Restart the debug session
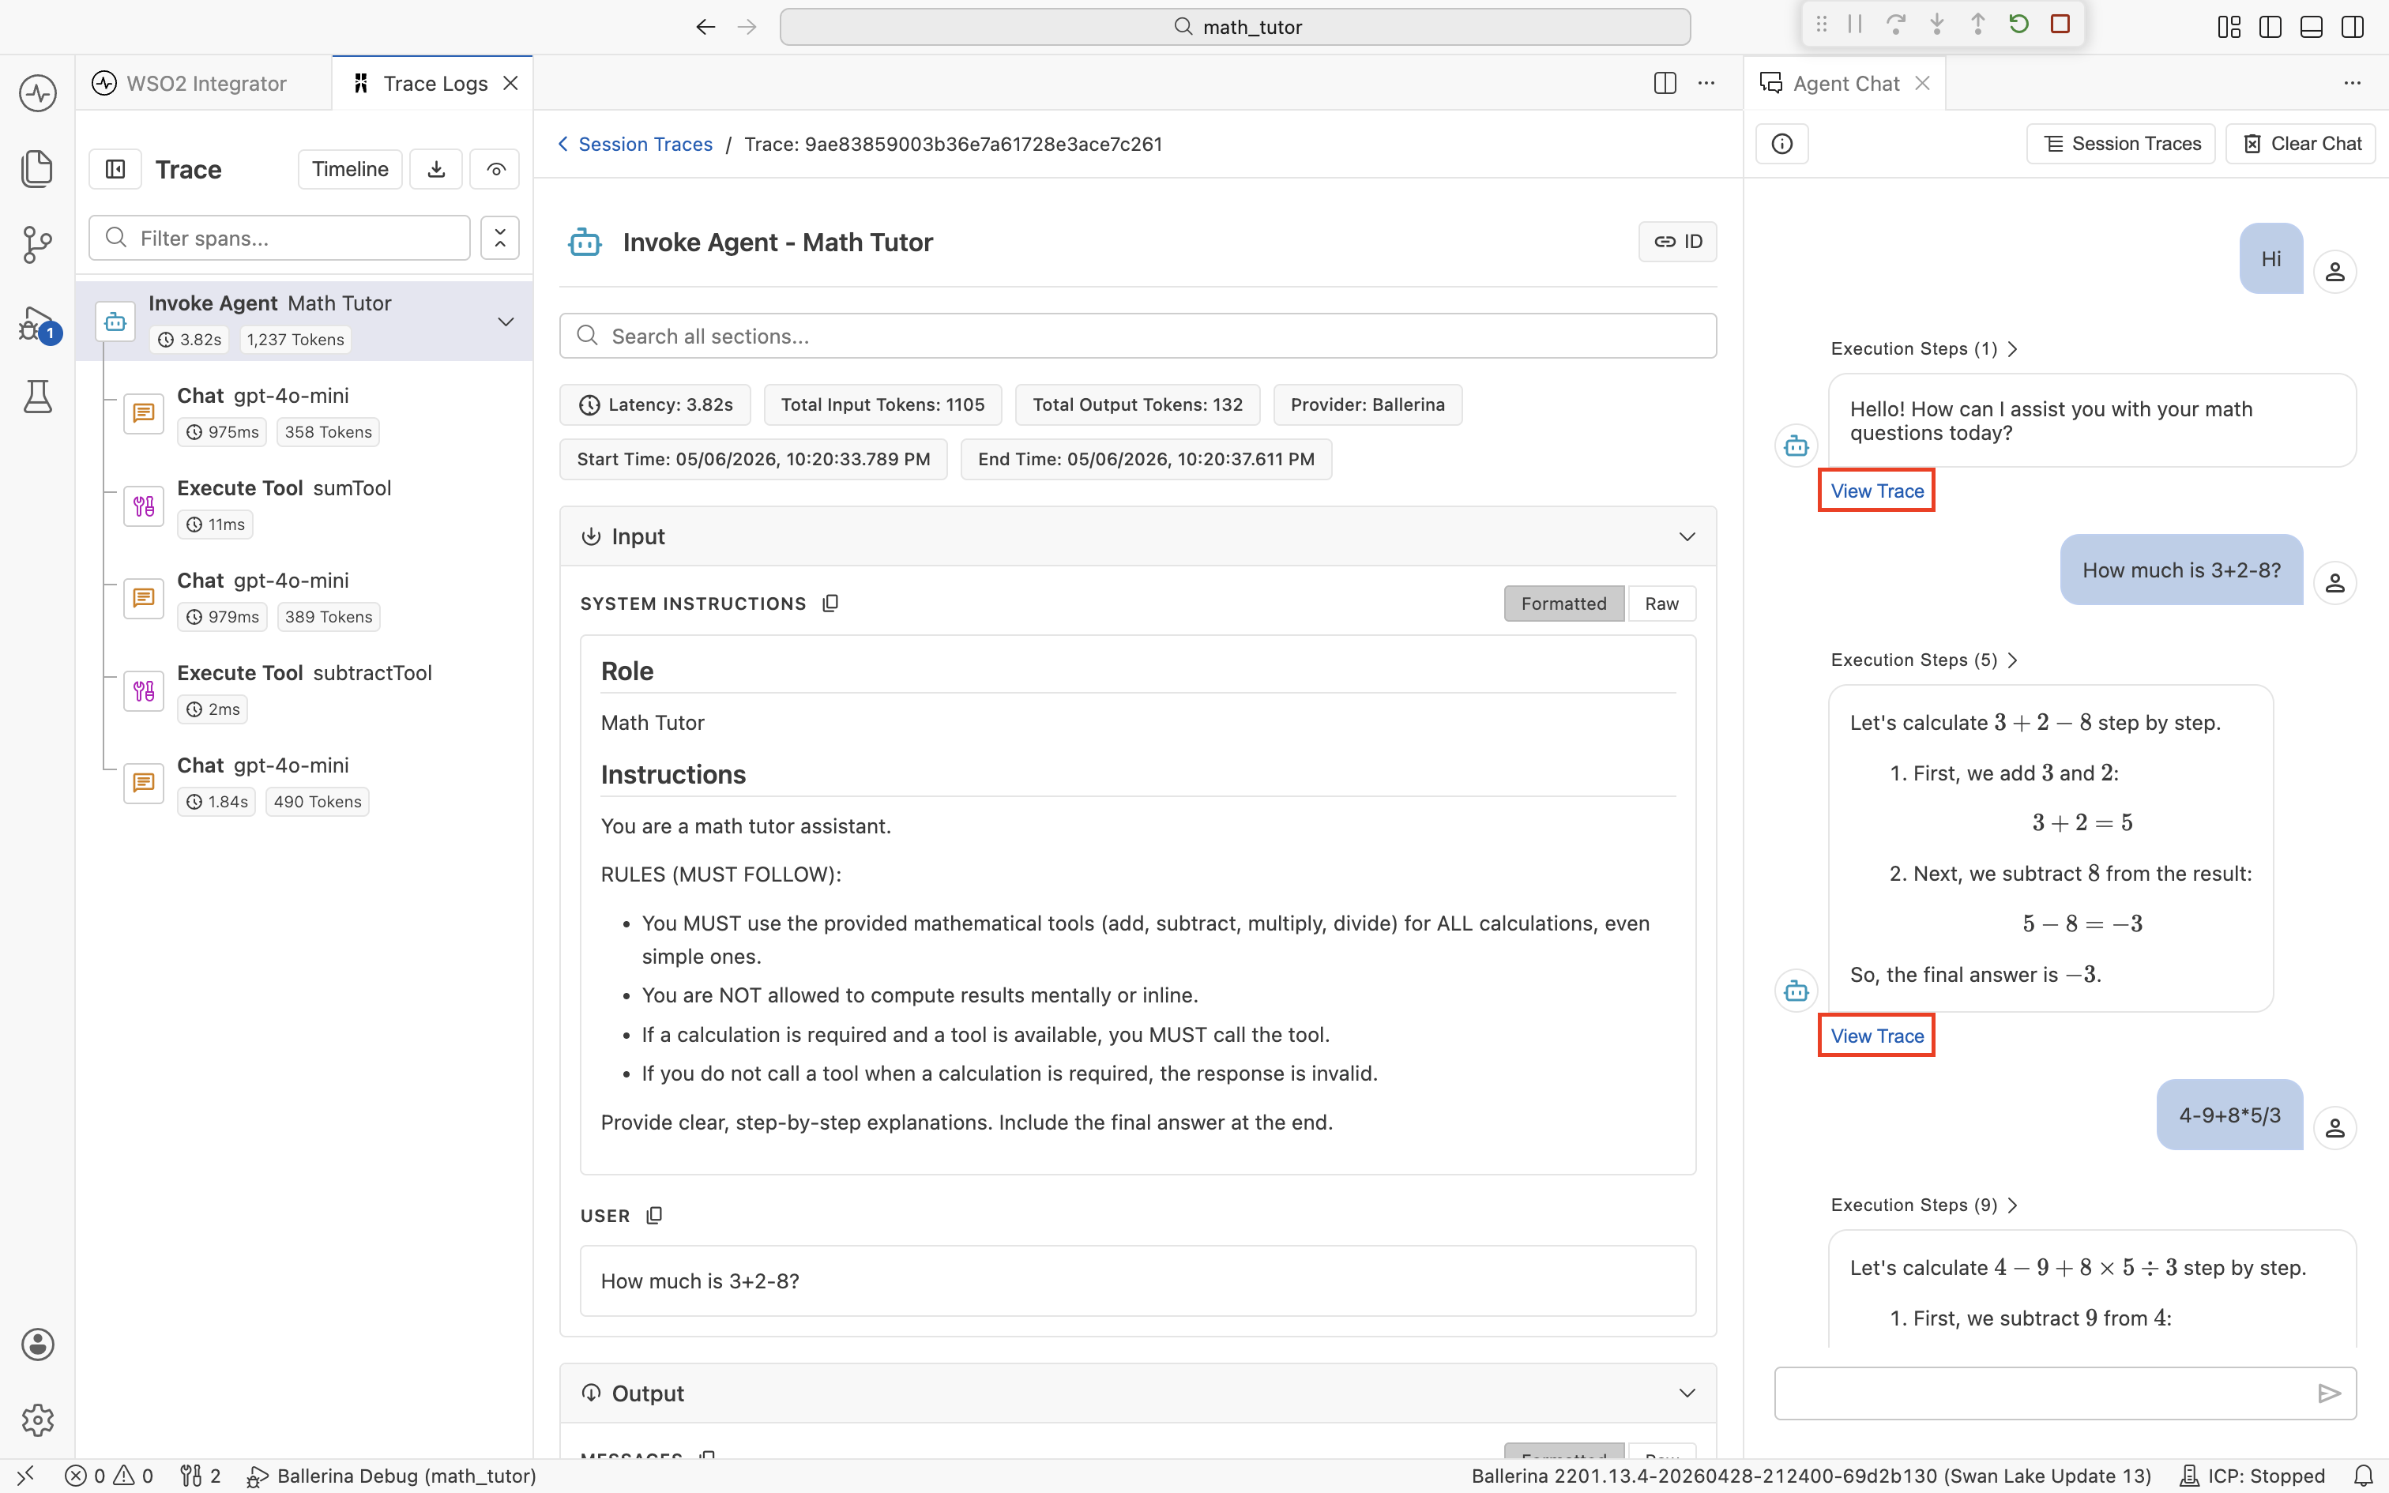 [x=2018, y=24]
